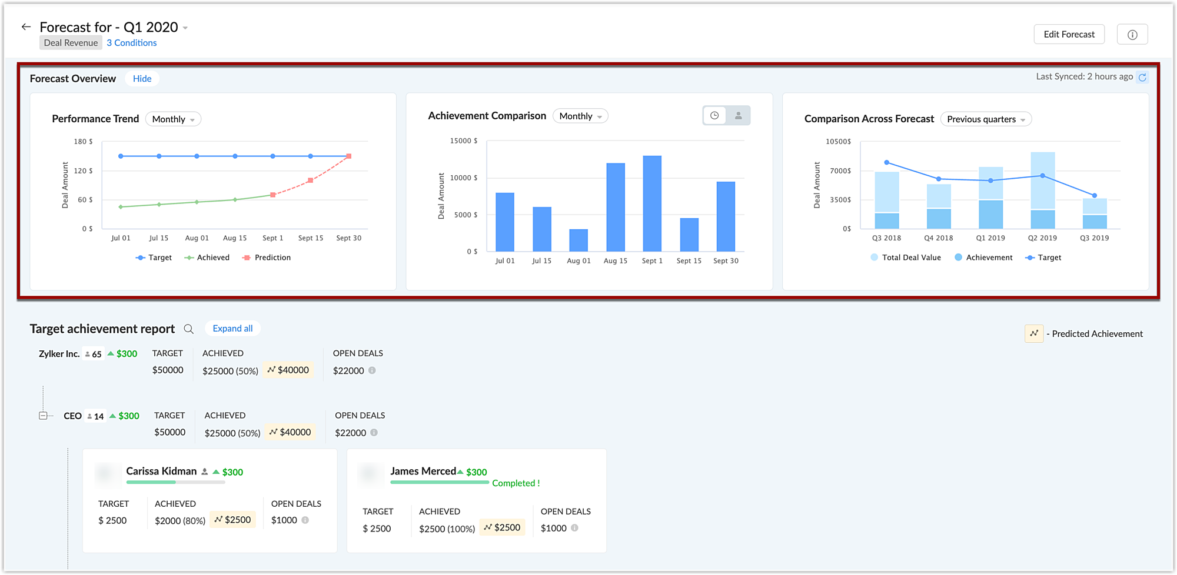Toggle the Target series in Performance Trend legend
The width and height of the screenshot is (1177, 575).
pos(154,257)
